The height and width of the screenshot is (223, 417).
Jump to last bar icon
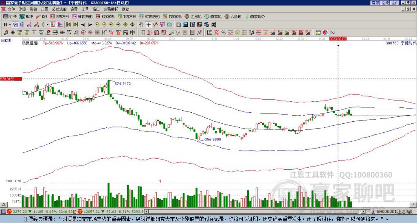tap(76, 24)
